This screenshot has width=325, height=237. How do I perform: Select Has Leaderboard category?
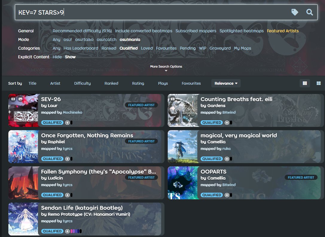[81, 48]
